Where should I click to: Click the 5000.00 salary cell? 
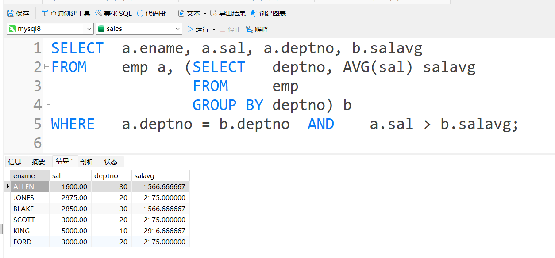click(x=70, y=231)
